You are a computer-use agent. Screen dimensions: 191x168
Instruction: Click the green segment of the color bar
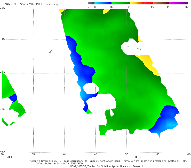(121, 3)
